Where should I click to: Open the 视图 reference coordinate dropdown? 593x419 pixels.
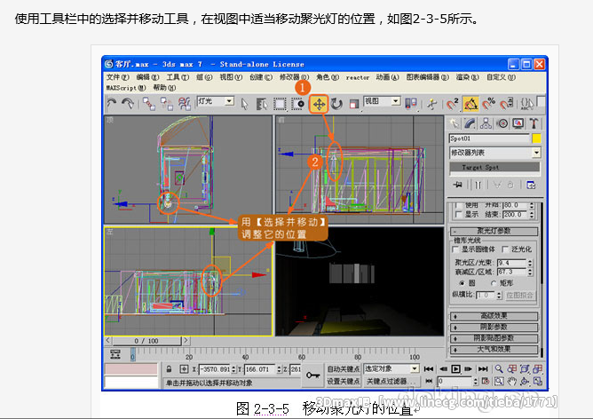click(x=382, y=101)
